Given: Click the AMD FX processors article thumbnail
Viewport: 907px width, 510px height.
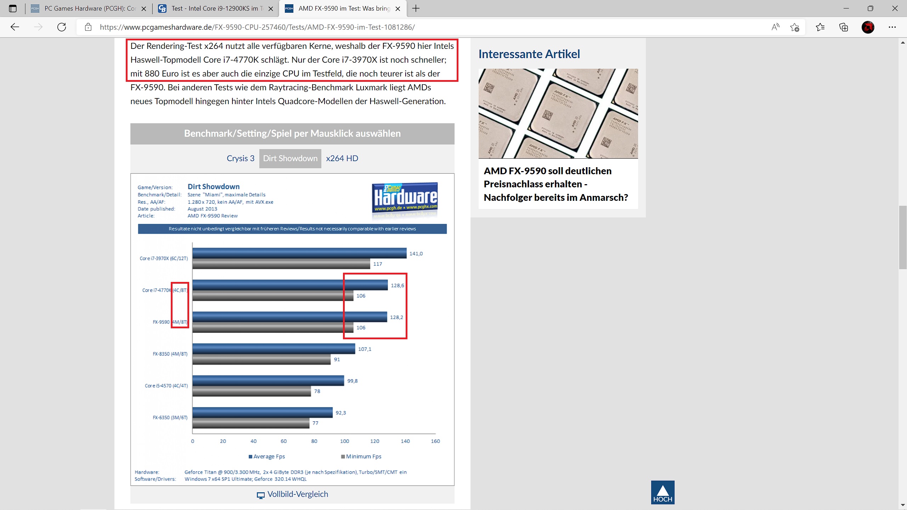Looking at the screenshot, I should (x=558, y=113).
